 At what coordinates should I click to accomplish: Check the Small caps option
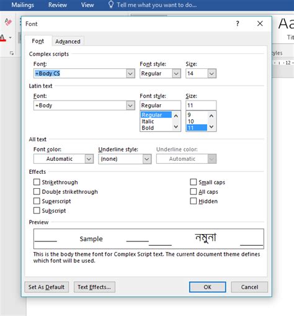point(194,182)
